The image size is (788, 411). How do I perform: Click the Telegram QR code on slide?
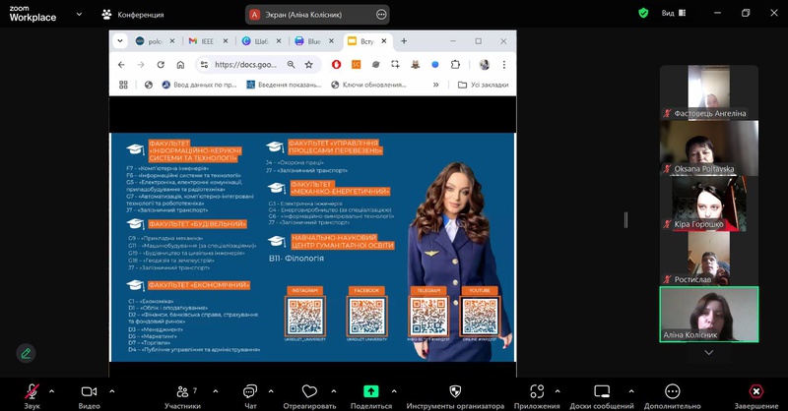[428, 317]
